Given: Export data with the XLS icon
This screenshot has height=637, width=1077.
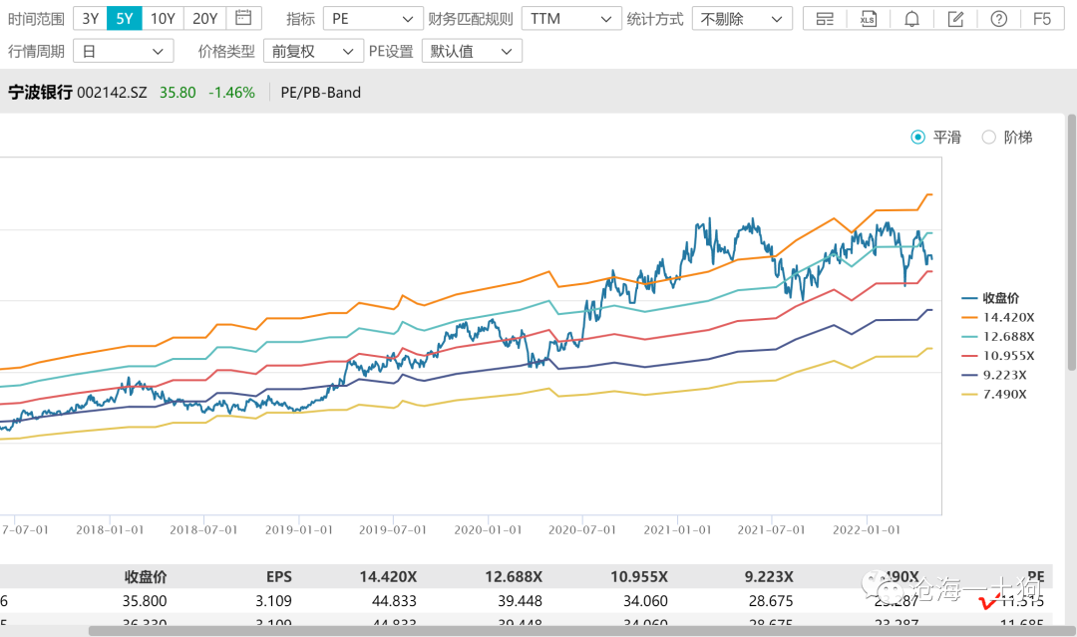Looking at the screenshot, I should pos(868,18).
